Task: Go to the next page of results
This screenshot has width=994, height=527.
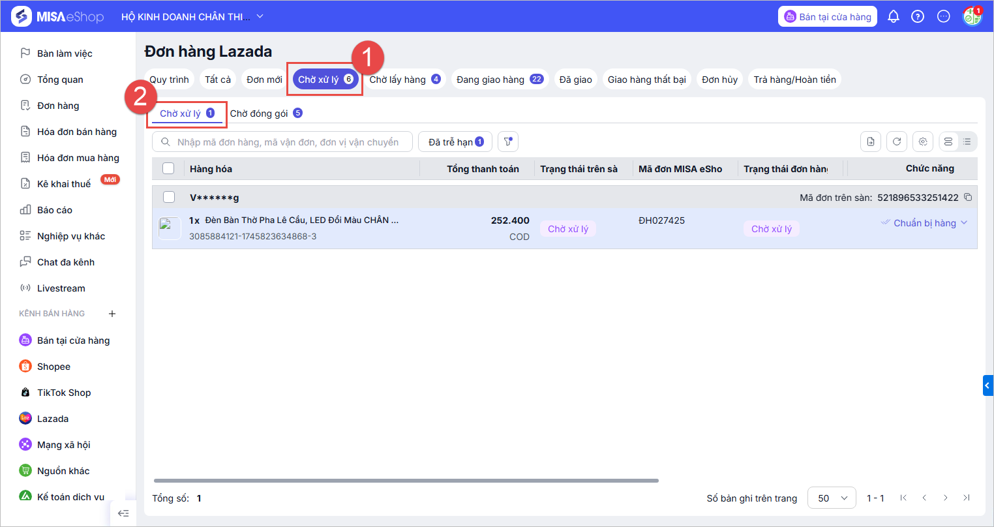Action: pos(945,498)
